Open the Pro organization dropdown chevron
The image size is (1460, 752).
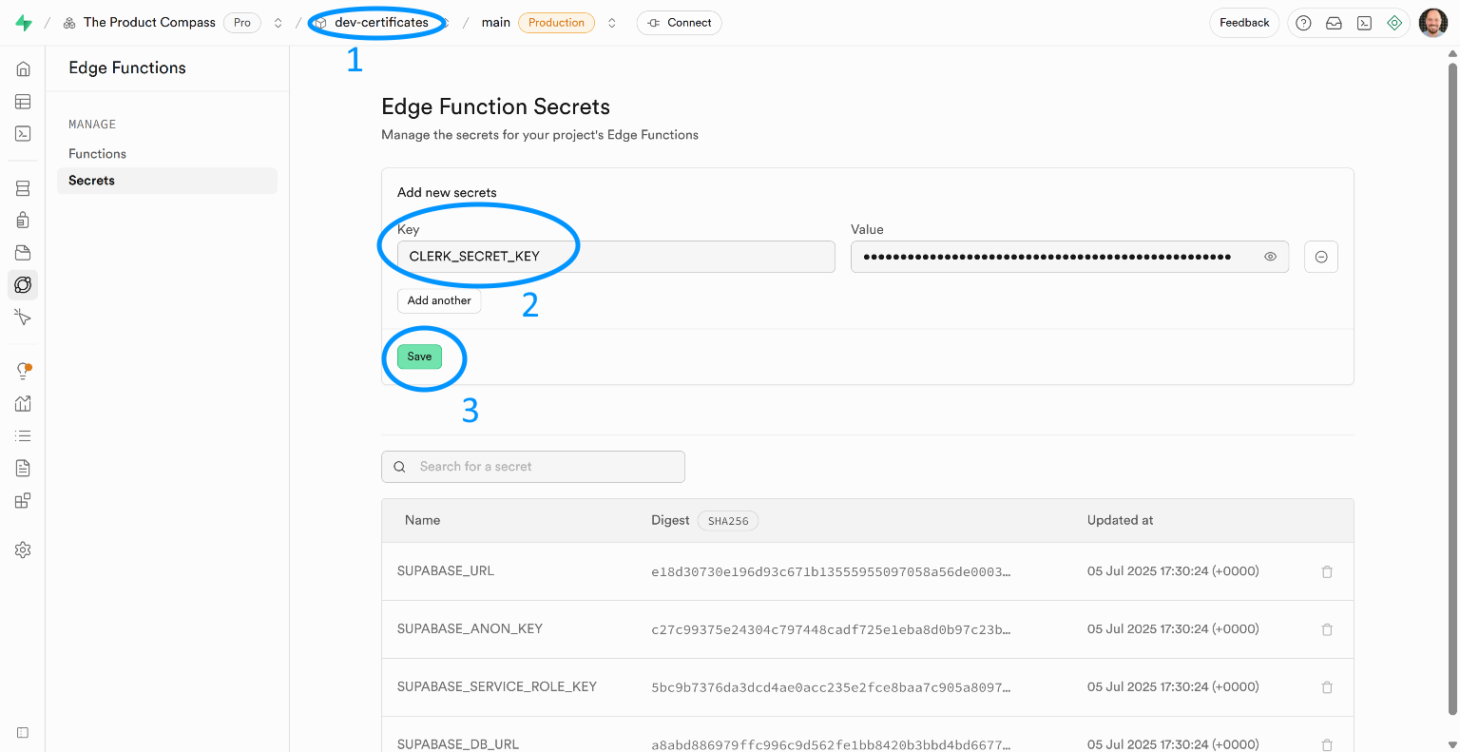(x=277, y=22)
